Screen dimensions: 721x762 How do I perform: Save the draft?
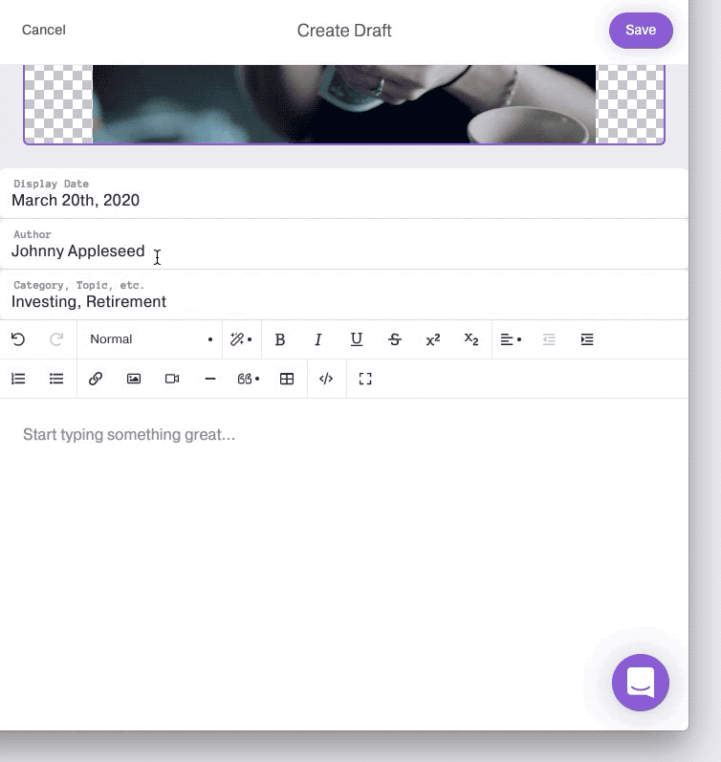click(641, 31)
